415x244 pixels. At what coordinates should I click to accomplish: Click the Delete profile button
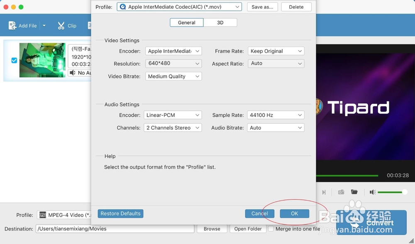[x=296, y=7]
